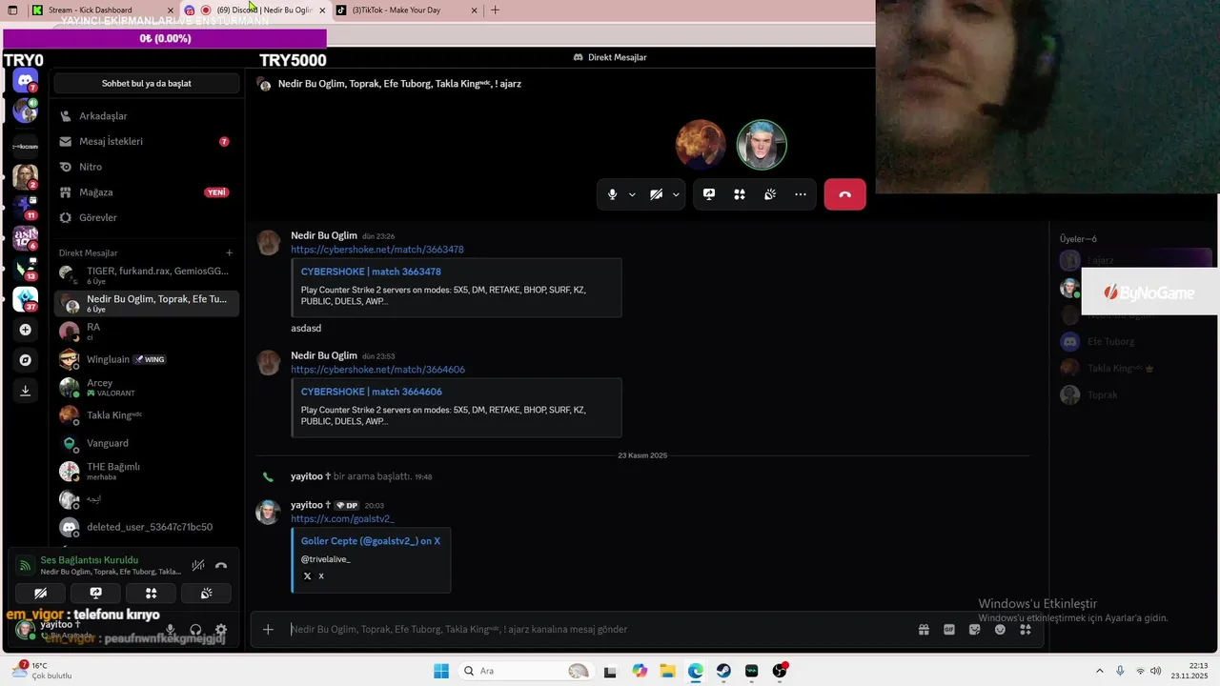Open soundboard in call toolbar
Viewport: 1220px width, 686px height.
[770, 194]
